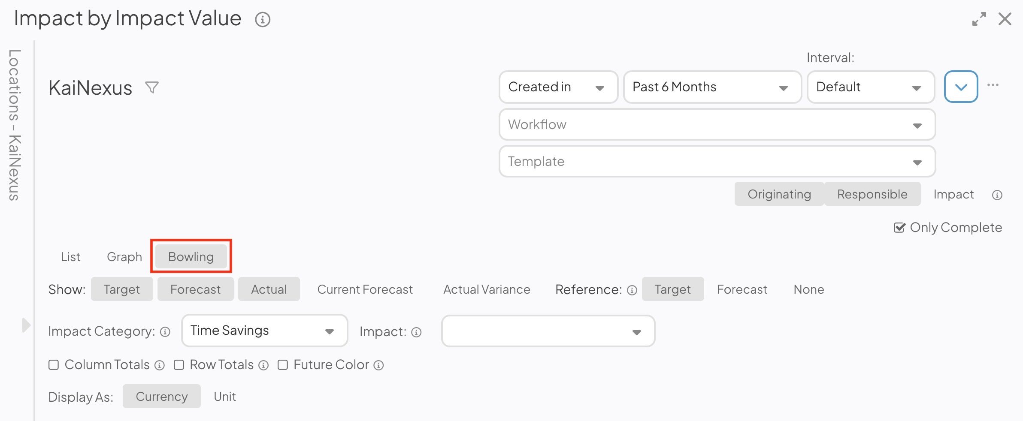This screenshot has height=421, width=1023.
Task: Open the Time Savings impact category dropdown
Action: coord(264,331)
